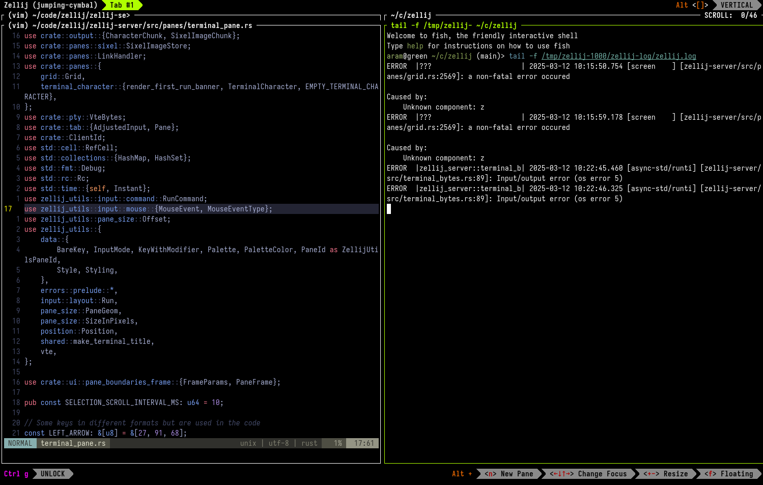Click the UNLOCK mode button
The width and height of the screenshot is (763, 485).
click(53, 474)
